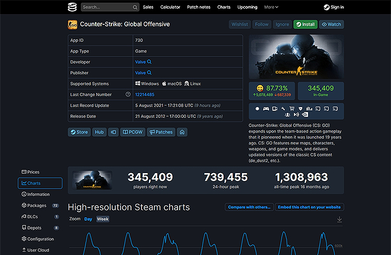
Task: Open Charts in the top navigation
Action: click(x=224, y=7)
